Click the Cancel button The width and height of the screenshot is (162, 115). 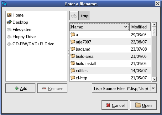(x=115, y=105)
